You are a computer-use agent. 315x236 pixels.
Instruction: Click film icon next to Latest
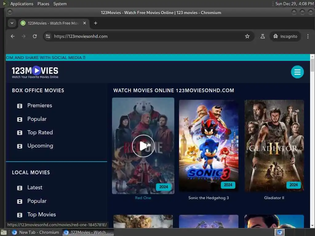point(20,188)
